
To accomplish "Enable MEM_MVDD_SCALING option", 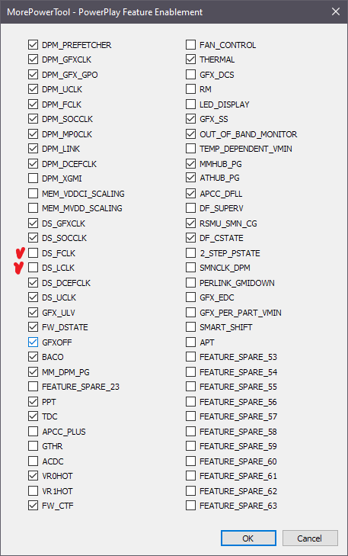I will coord(33,208).
